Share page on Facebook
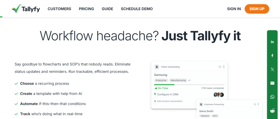Screen dimensions: 280x119 (x=272, y=56)
